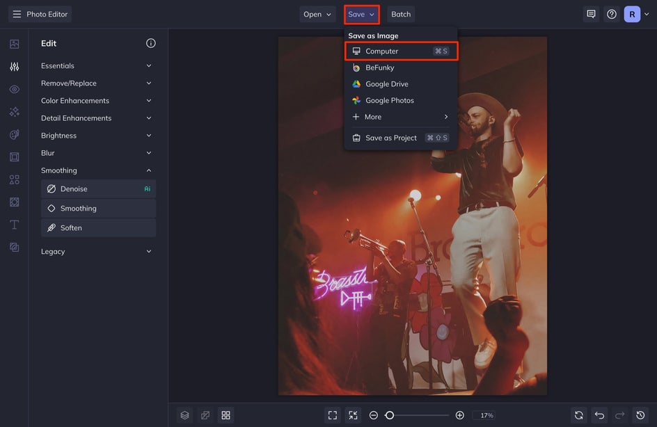This screenshot has width=657, height=427.
Task: Open the hamburger menu next to Photo Editor
Action: point(17,14)
